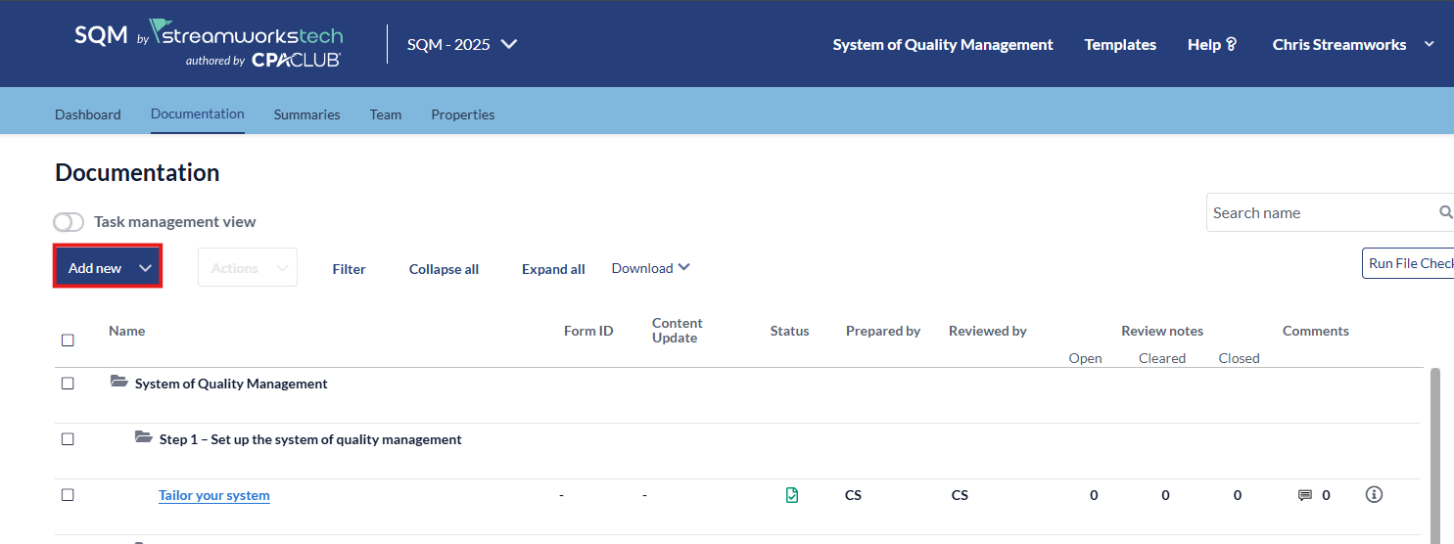This screenshot has width=1454, height=544.
Task: Click the search magnifier icon
Action: pos(1445,212)
